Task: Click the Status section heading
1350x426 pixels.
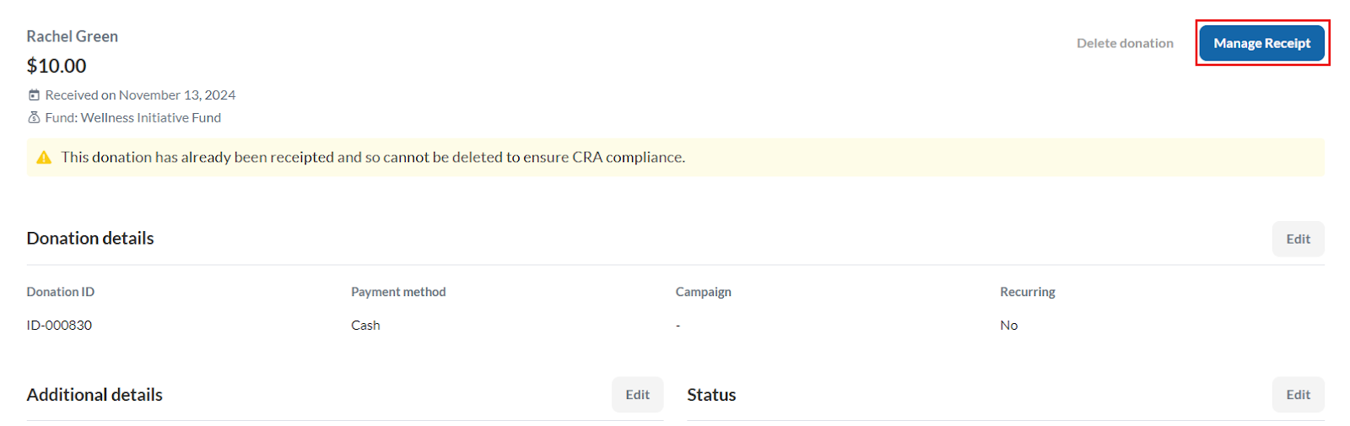Action: point(711,395)
